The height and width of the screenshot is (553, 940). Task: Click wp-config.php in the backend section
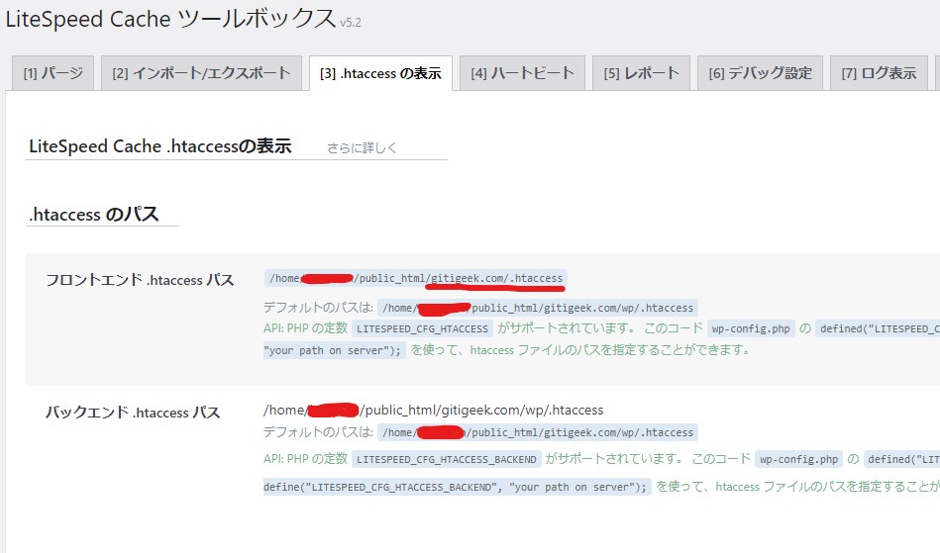click(798, 459)
